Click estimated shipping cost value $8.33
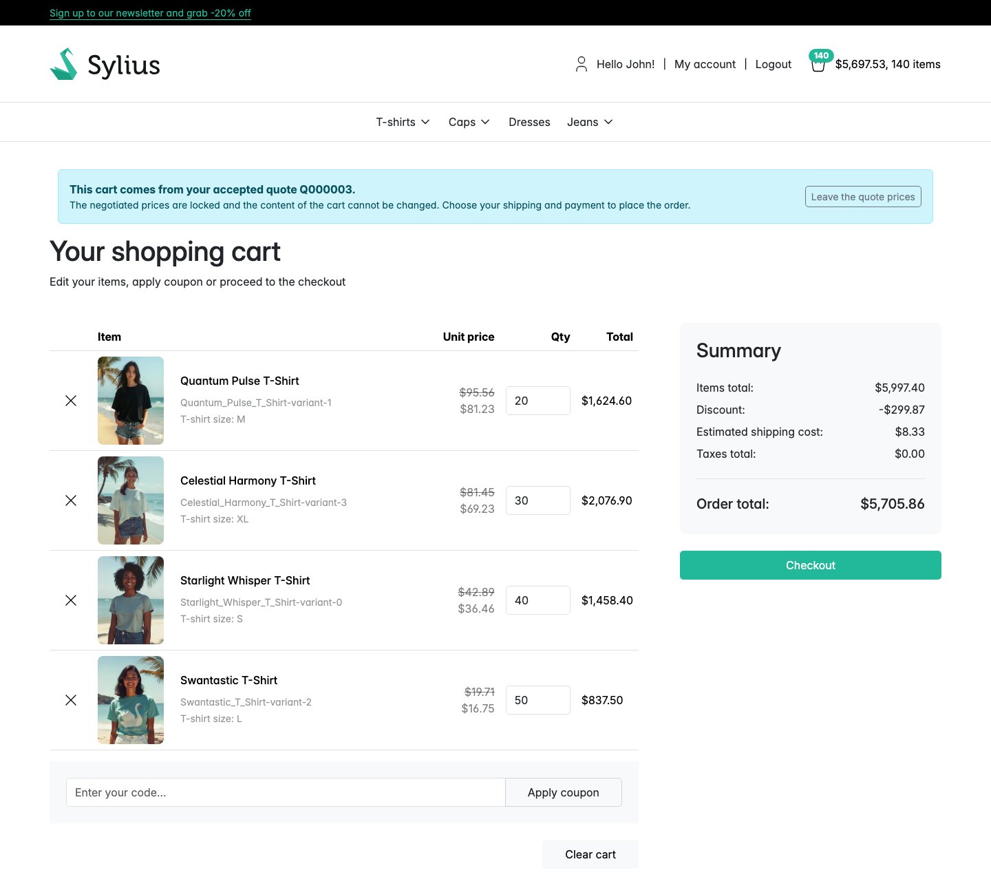 [910, 432]
